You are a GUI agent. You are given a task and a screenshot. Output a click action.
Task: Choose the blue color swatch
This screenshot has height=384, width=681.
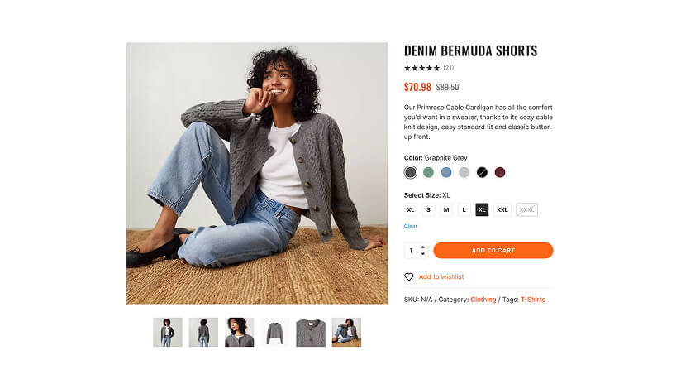point(446,172)
